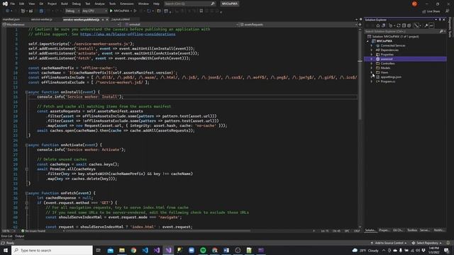Select the Views folder
Screen dimensions: 454x255
(384, 72)
